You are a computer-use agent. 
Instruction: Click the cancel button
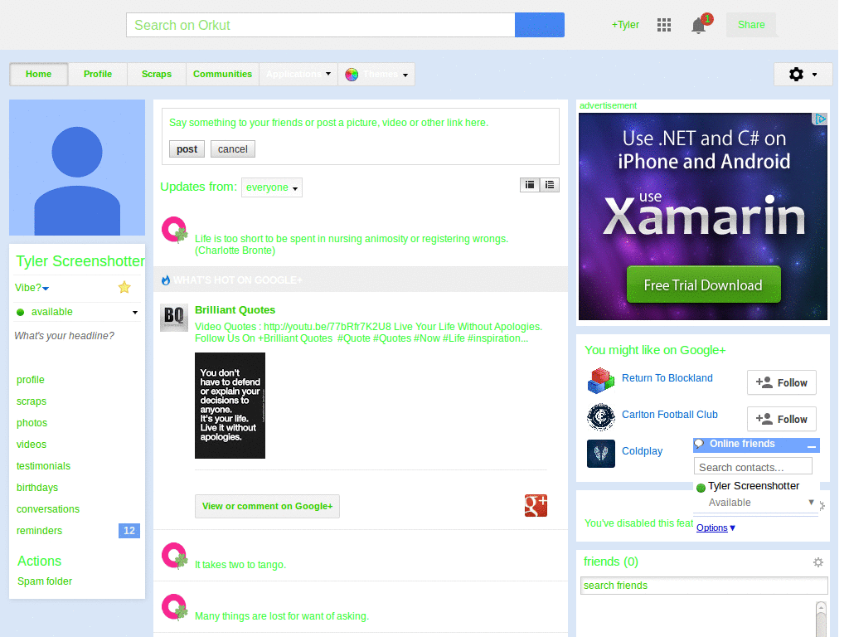[233, 149]
